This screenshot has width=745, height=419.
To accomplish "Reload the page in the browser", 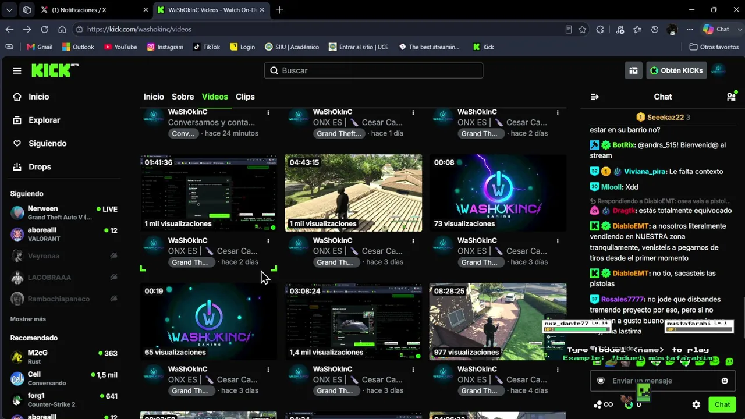I will click(x=44, y=29).
